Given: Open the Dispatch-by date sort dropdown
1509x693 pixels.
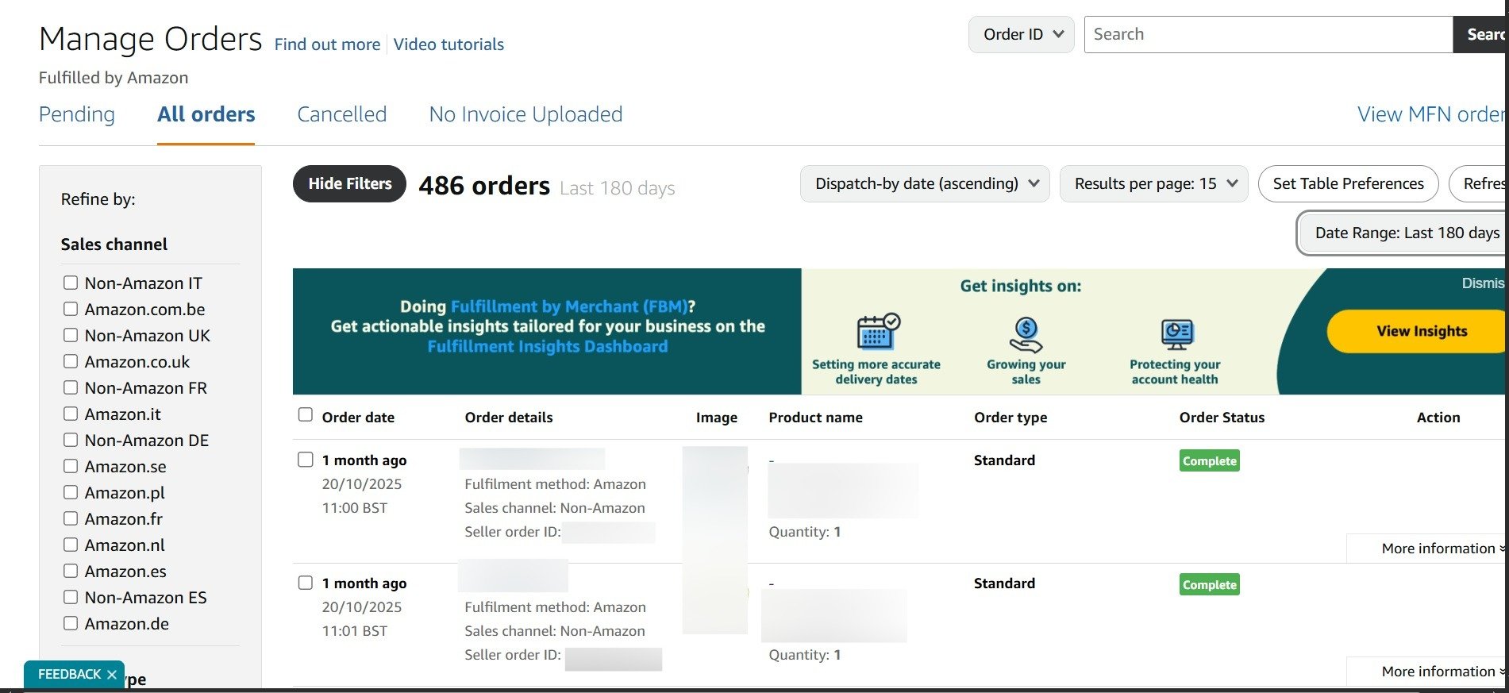Looking at the screenshot, I should coord(925,184).
